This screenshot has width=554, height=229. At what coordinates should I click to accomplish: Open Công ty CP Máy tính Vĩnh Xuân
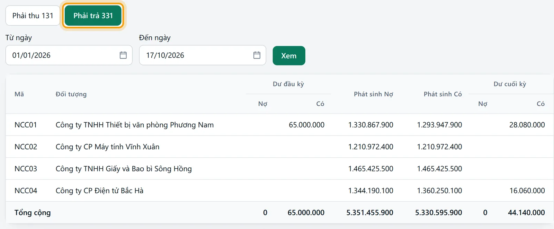(x=107, y=147)
